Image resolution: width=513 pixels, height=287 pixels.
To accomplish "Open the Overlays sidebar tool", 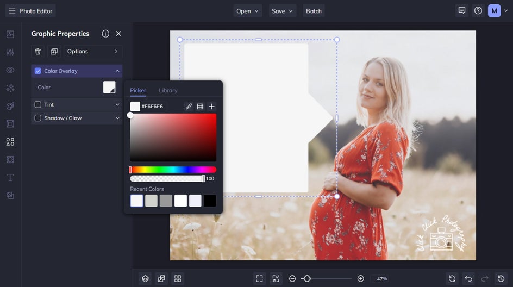I will pyautogui.click(x=10, y=159).
